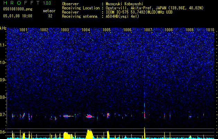Click the 1.0 kHz axis tick label
Image resolution: width=218 pixels, height=139 pixels.
pos(3,63)
